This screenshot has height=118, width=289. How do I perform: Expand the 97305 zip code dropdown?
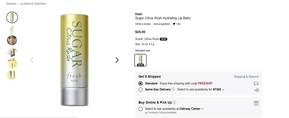tap(223, 90)
